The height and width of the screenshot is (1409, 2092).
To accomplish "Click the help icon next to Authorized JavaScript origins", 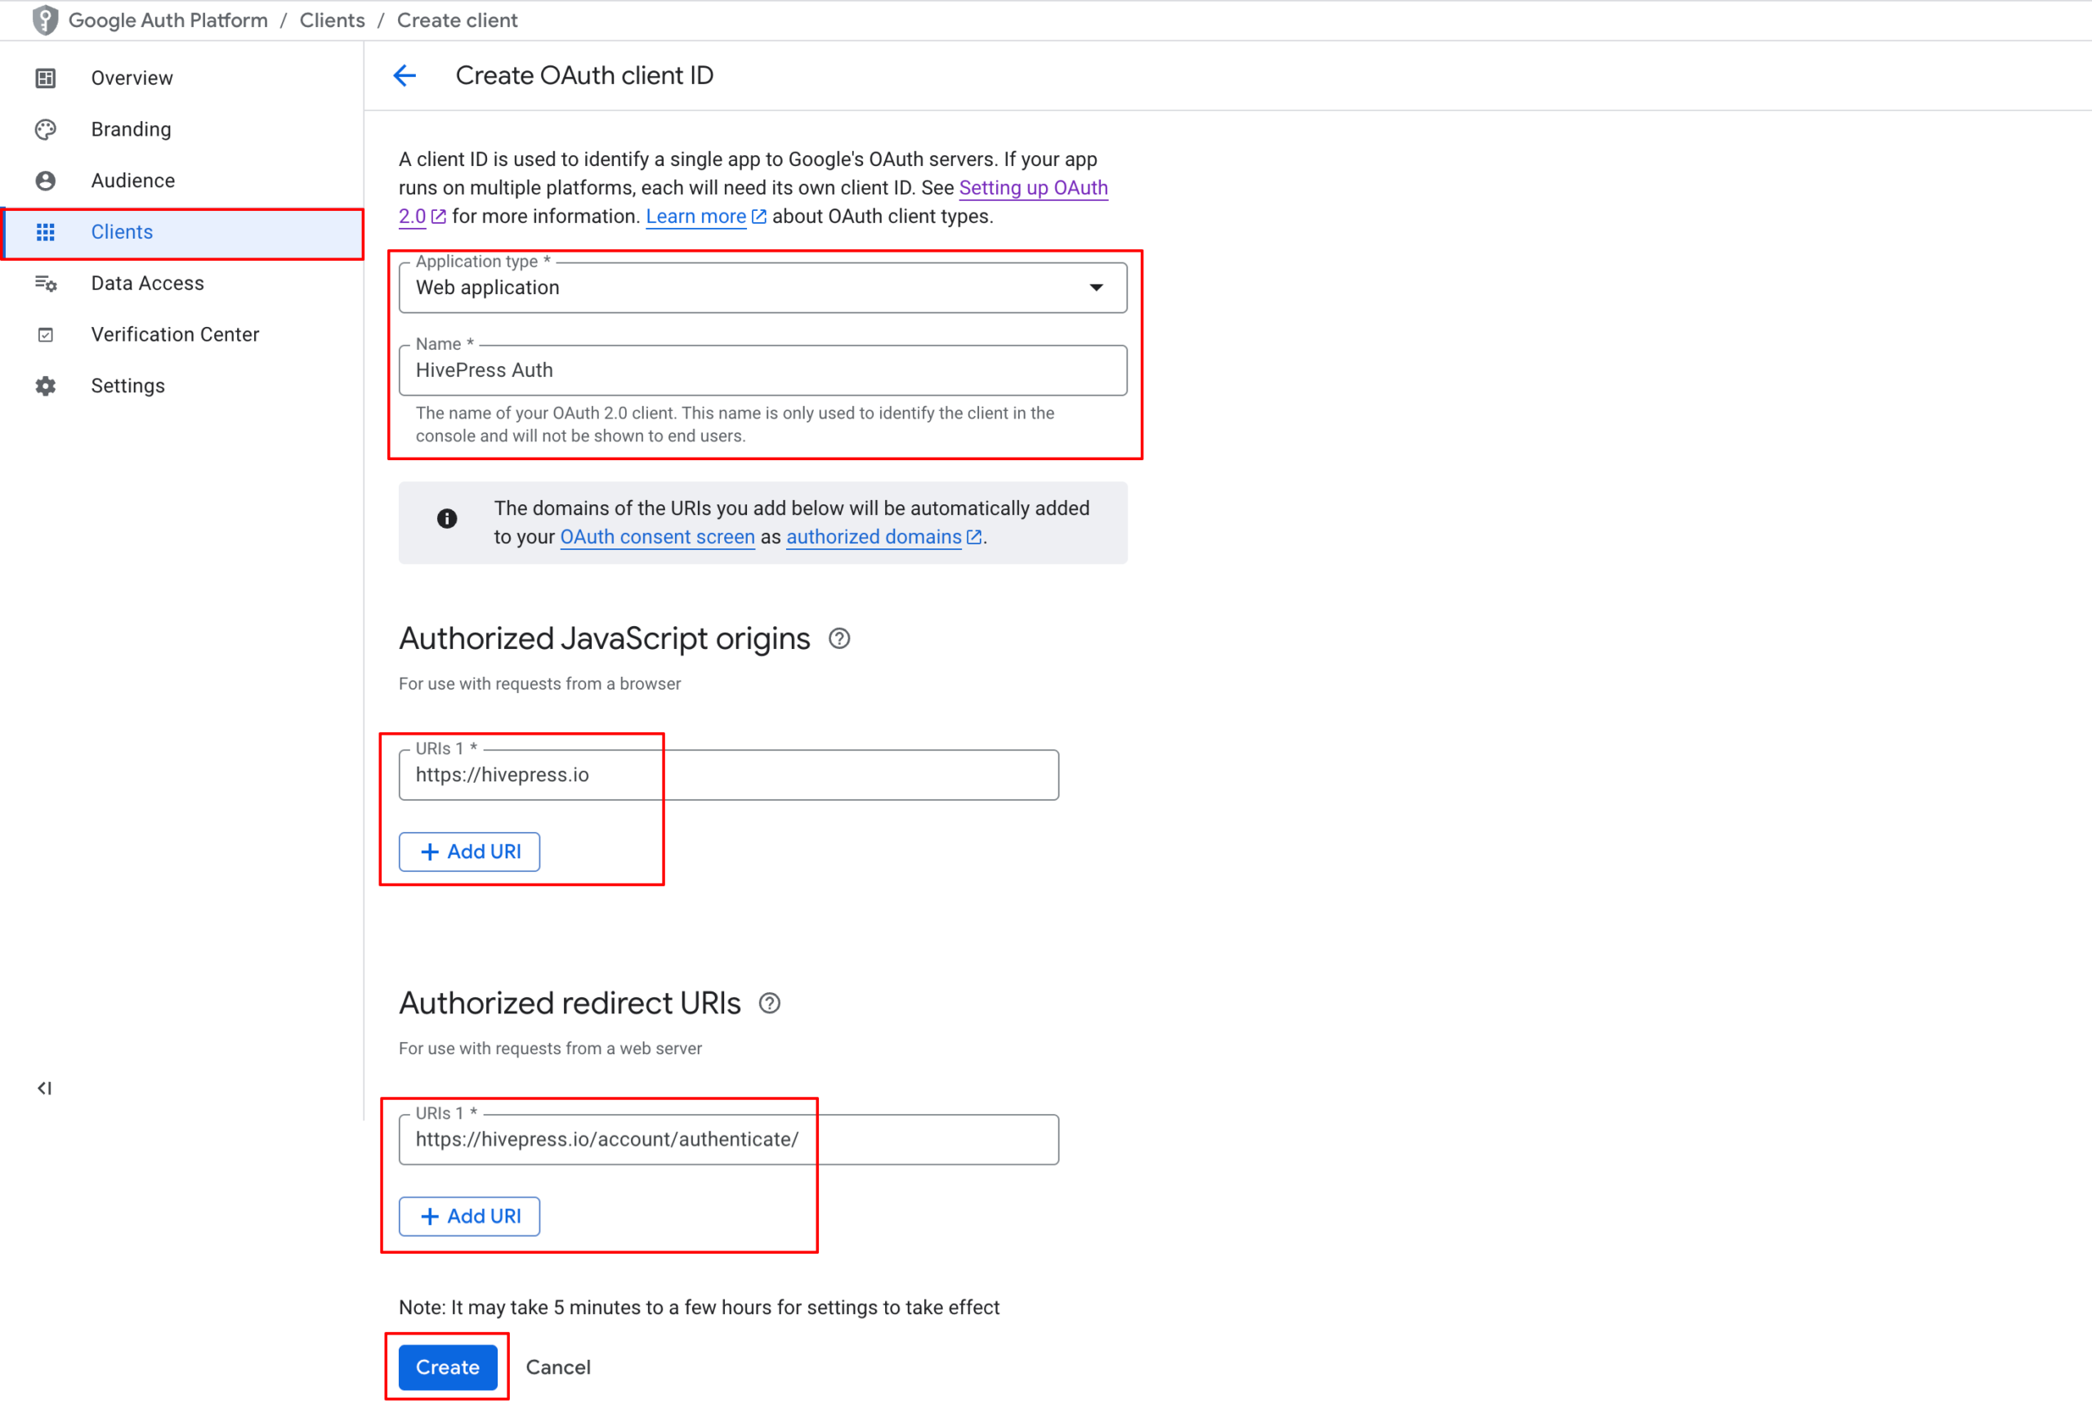I will pyautogui.click(x=839, y=638).
